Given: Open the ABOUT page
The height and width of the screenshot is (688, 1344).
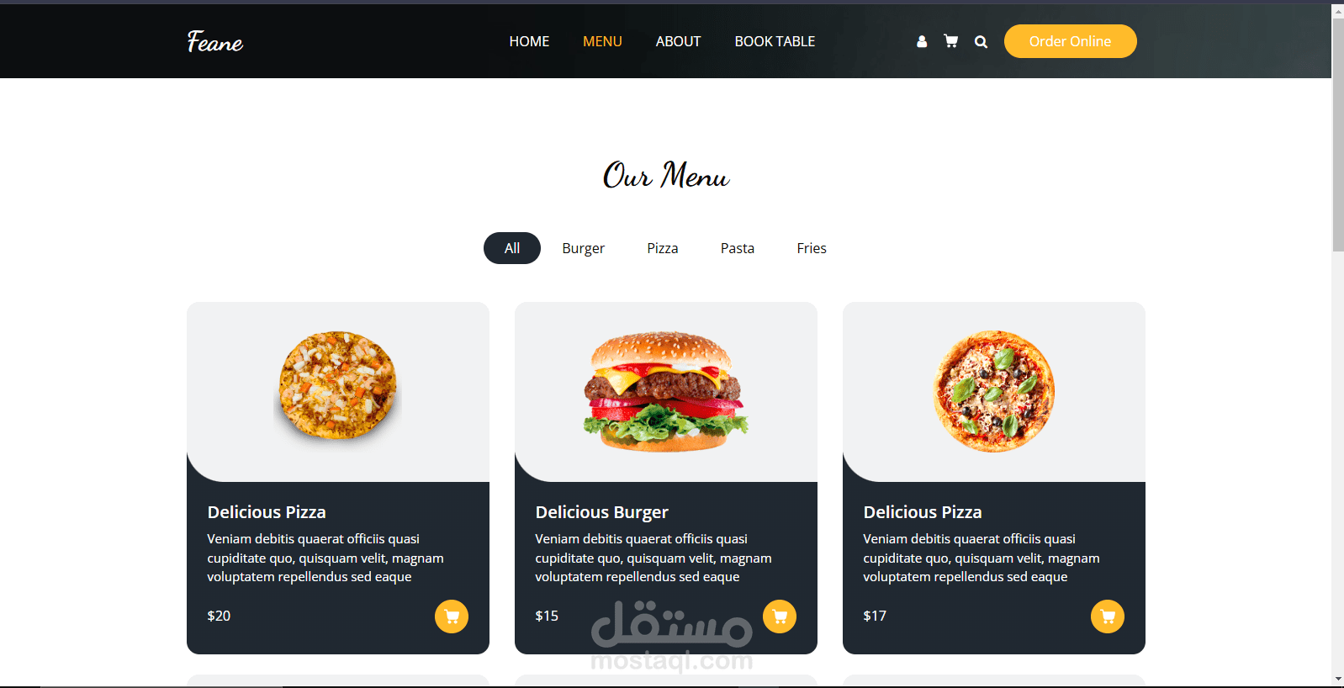Looking at the screenshot, I should pyautogui.click(x=678, y=41).
